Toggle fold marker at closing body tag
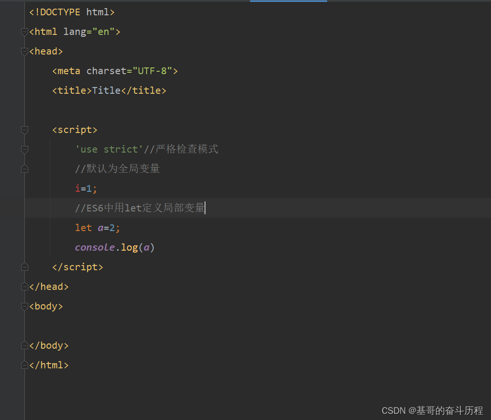 (24, 345)
